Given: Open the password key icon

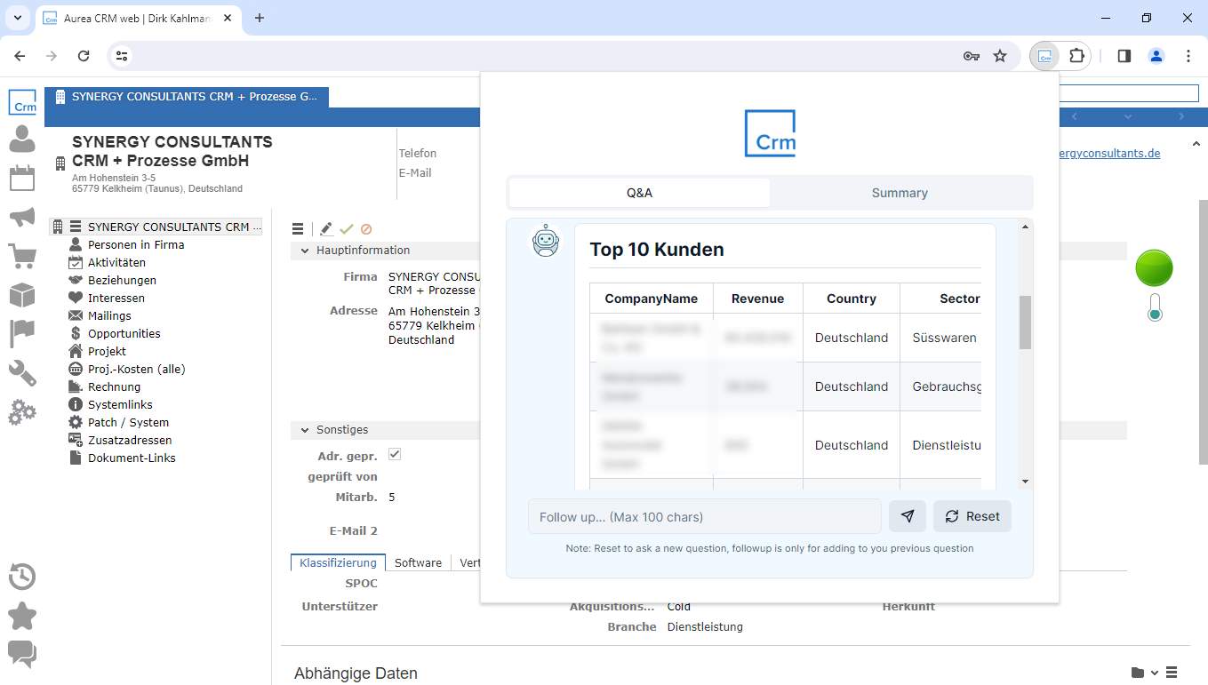Looking at the screenshot, I should pos(972,56).
